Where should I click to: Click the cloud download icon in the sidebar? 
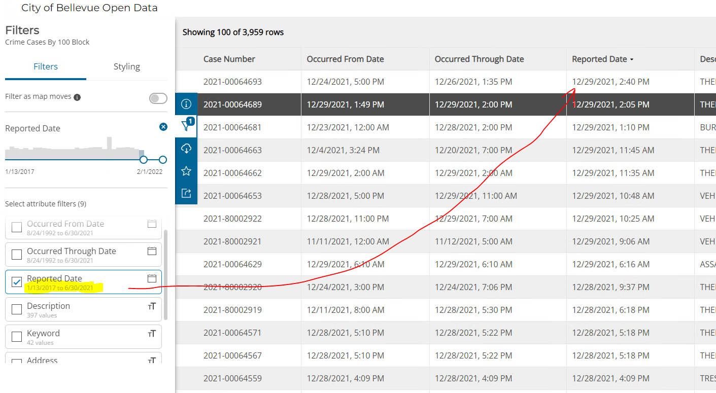coord(186,148)
